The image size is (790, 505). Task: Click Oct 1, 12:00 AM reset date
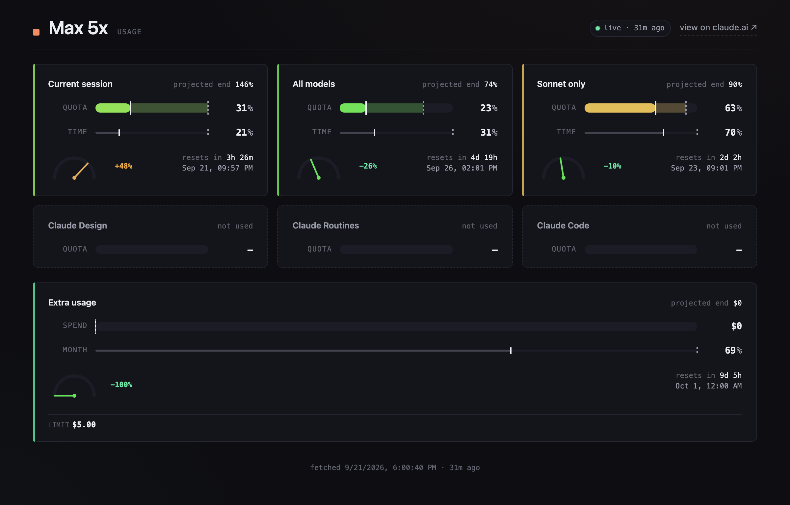[x=709, y=386]
